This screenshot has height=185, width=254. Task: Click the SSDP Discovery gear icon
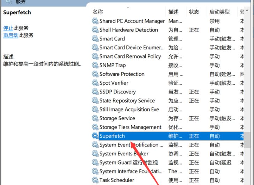coord(95,92)
